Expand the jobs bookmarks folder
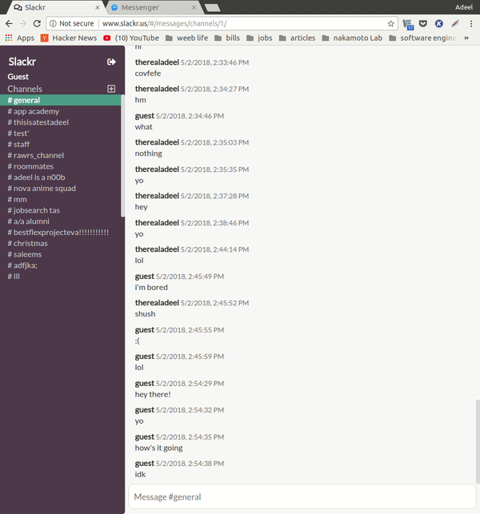 click(259, 38)
